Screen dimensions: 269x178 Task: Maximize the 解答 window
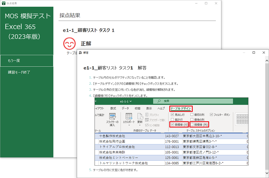click(x=254, y=52)
